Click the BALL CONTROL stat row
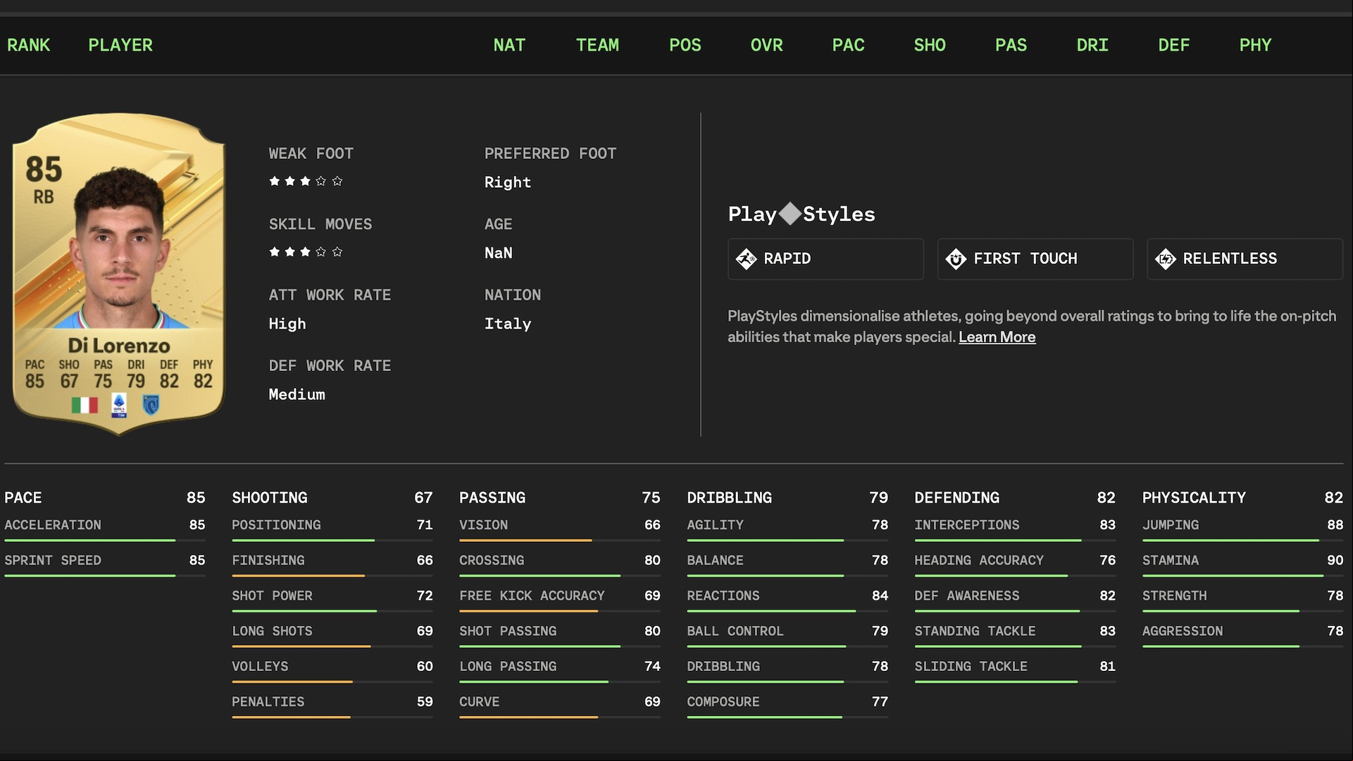Image resolution: width=1353 pixels, height=761 pixels. click(787, 635)
